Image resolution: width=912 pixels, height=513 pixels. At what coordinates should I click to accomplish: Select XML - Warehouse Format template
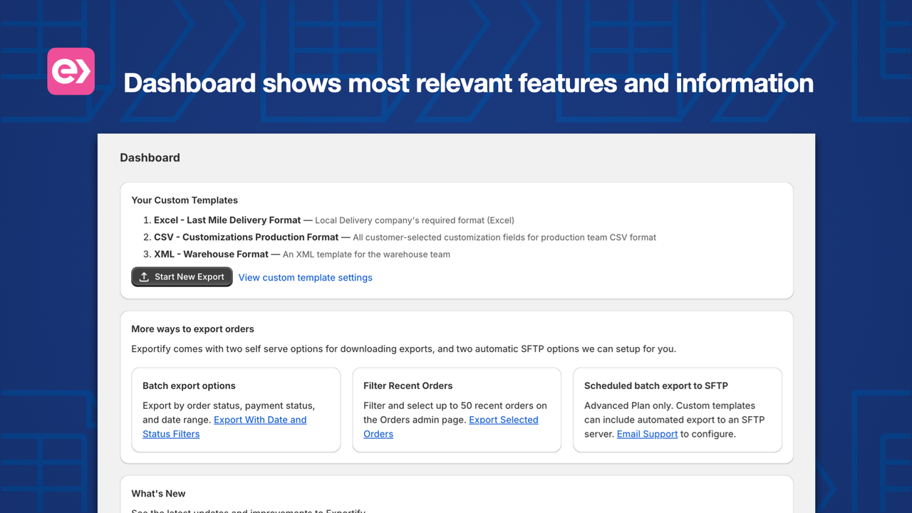211,254
